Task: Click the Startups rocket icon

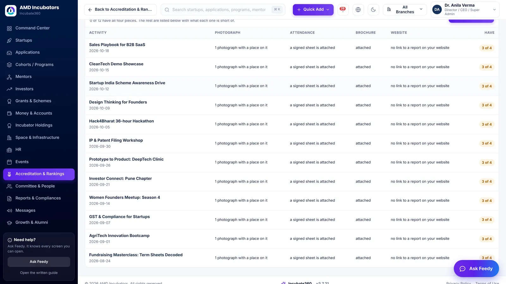Action: pyautogui.click(x=9, y=40)
